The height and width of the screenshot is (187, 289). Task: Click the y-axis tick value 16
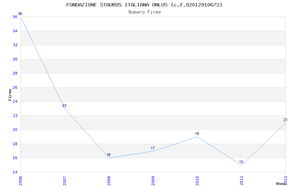[15, 158]
